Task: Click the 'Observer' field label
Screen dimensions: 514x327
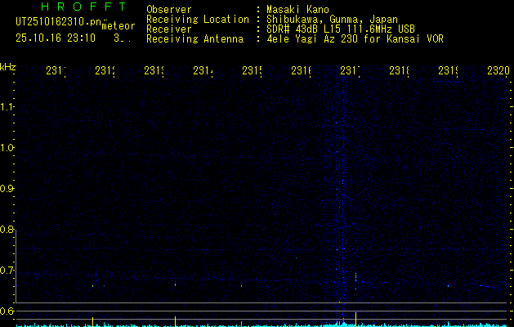Action: (169, 10)
